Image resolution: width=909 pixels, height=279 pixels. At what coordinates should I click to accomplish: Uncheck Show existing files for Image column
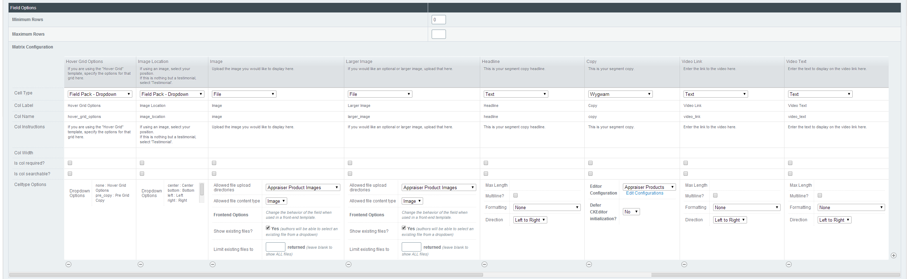click(x=268, y=228)
